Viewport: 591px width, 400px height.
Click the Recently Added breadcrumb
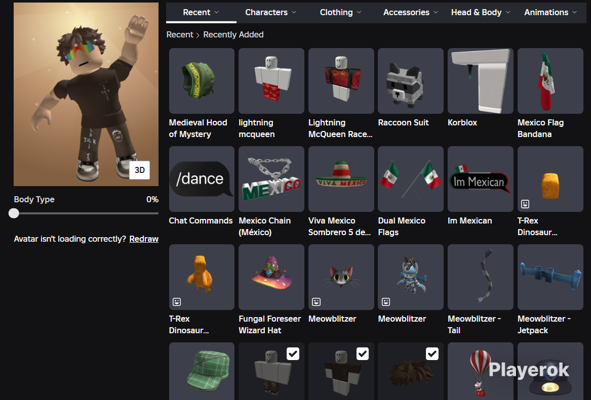point(233,34)
